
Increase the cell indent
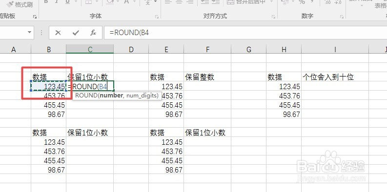(x=216, y=2)
